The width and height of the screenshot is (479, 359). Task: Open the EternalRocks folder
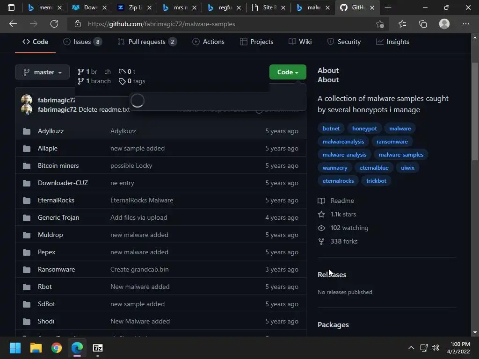[x=56, y=200]
